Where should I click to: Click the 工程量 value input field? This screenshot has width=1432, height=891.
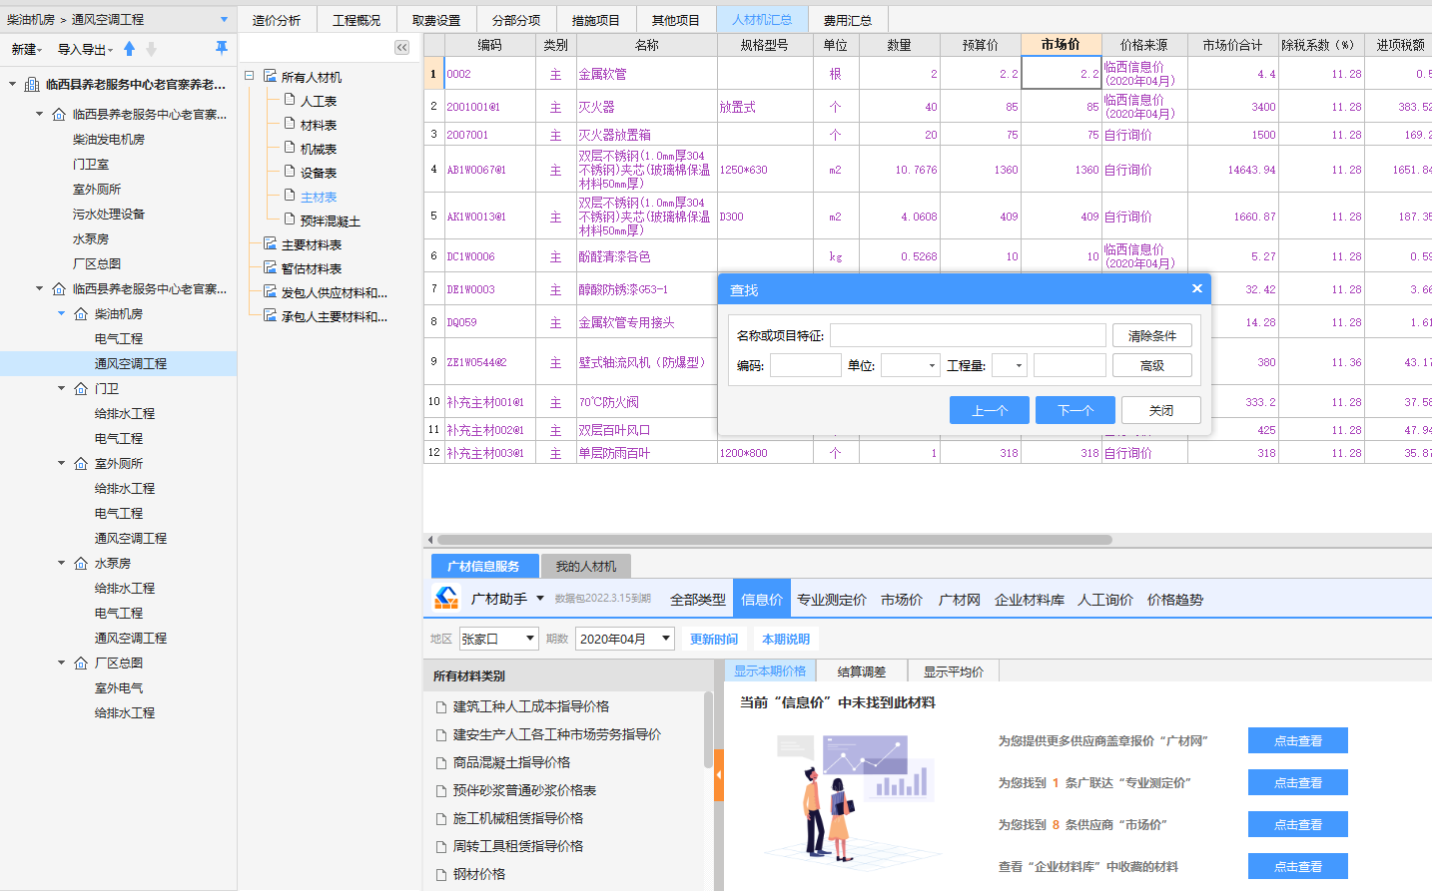point(1070,365)
